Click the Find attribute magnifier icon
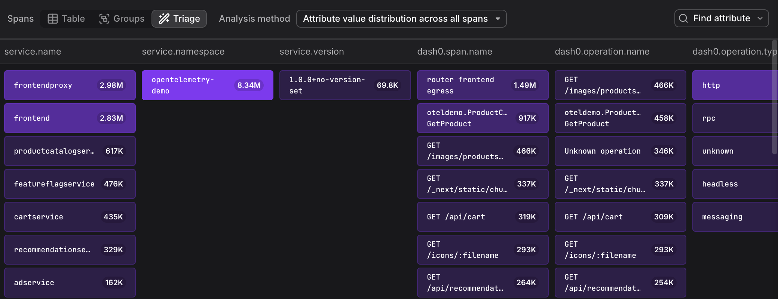 click(x=683, y=18)
